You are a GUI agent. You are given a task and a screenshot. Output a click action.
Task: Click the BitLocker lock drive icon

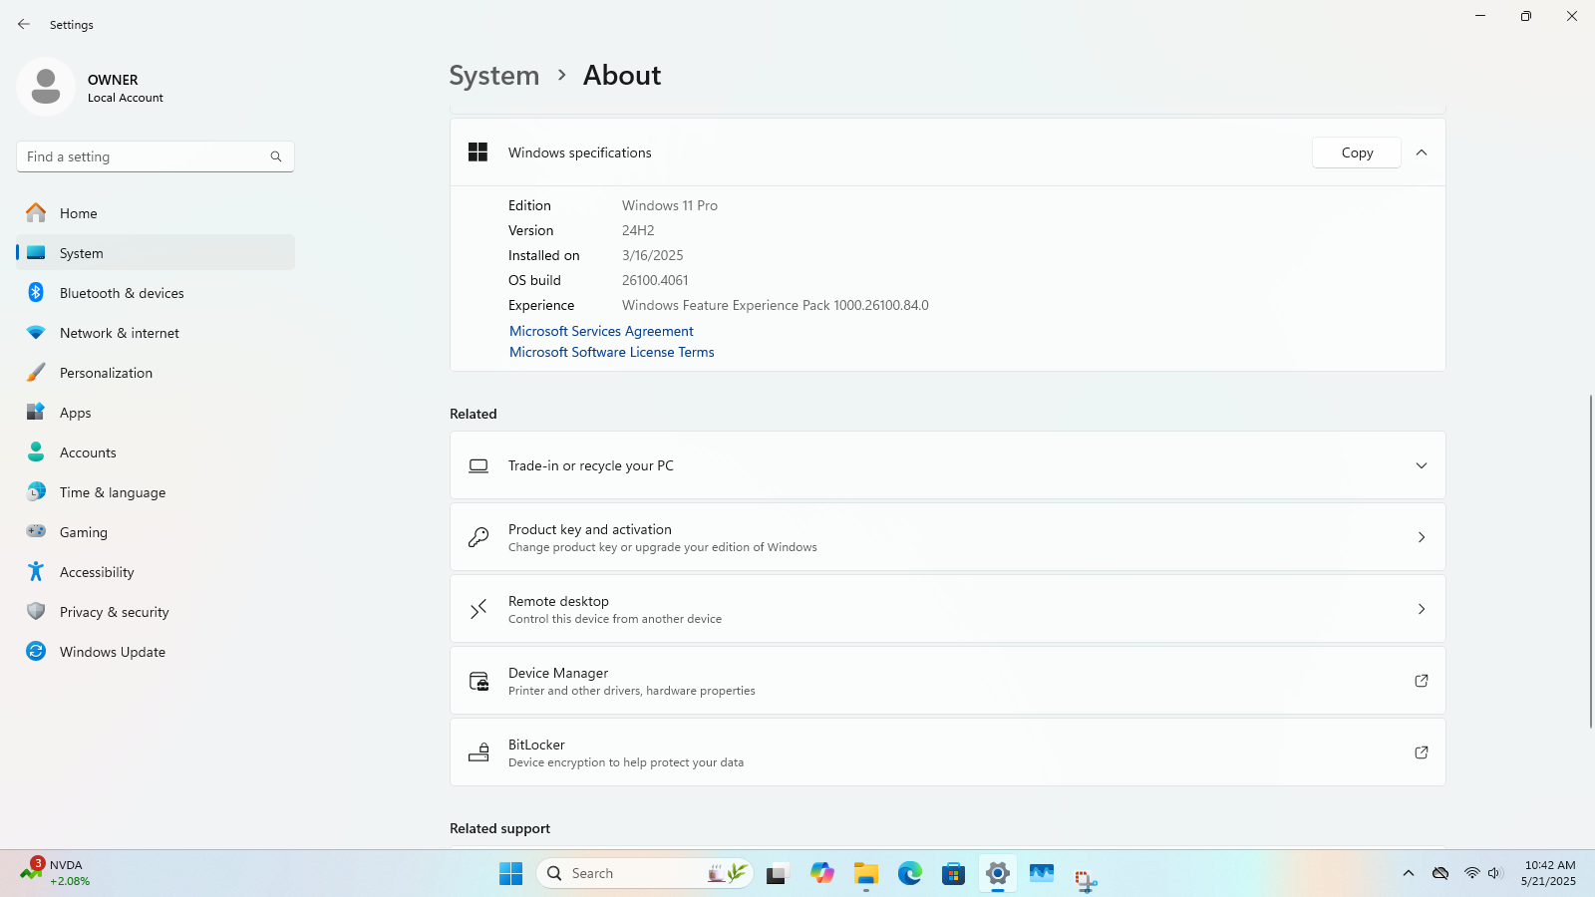click(x=478, y=752)
